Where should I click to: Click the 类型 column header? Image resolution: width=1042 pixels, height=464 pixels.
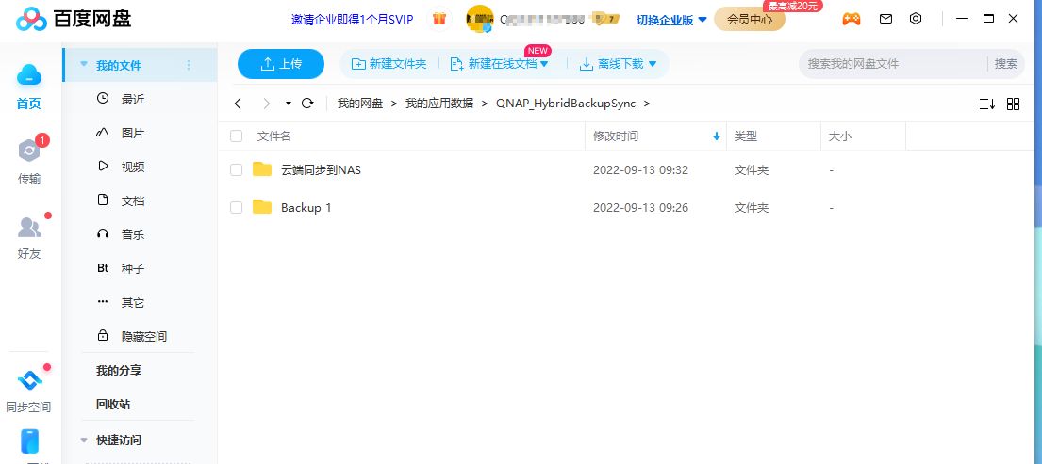(746, 136)
